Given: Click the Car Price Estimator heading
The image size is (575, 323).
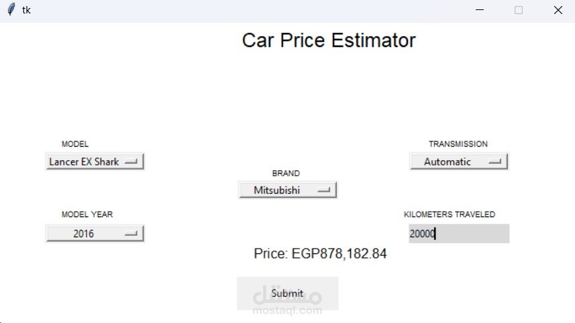Looking at the screenshot, I should 329,40.
